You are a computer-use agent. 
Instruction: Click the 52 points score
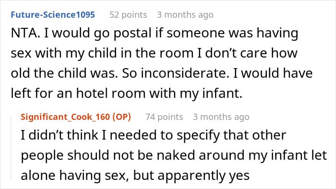(128, 15)
